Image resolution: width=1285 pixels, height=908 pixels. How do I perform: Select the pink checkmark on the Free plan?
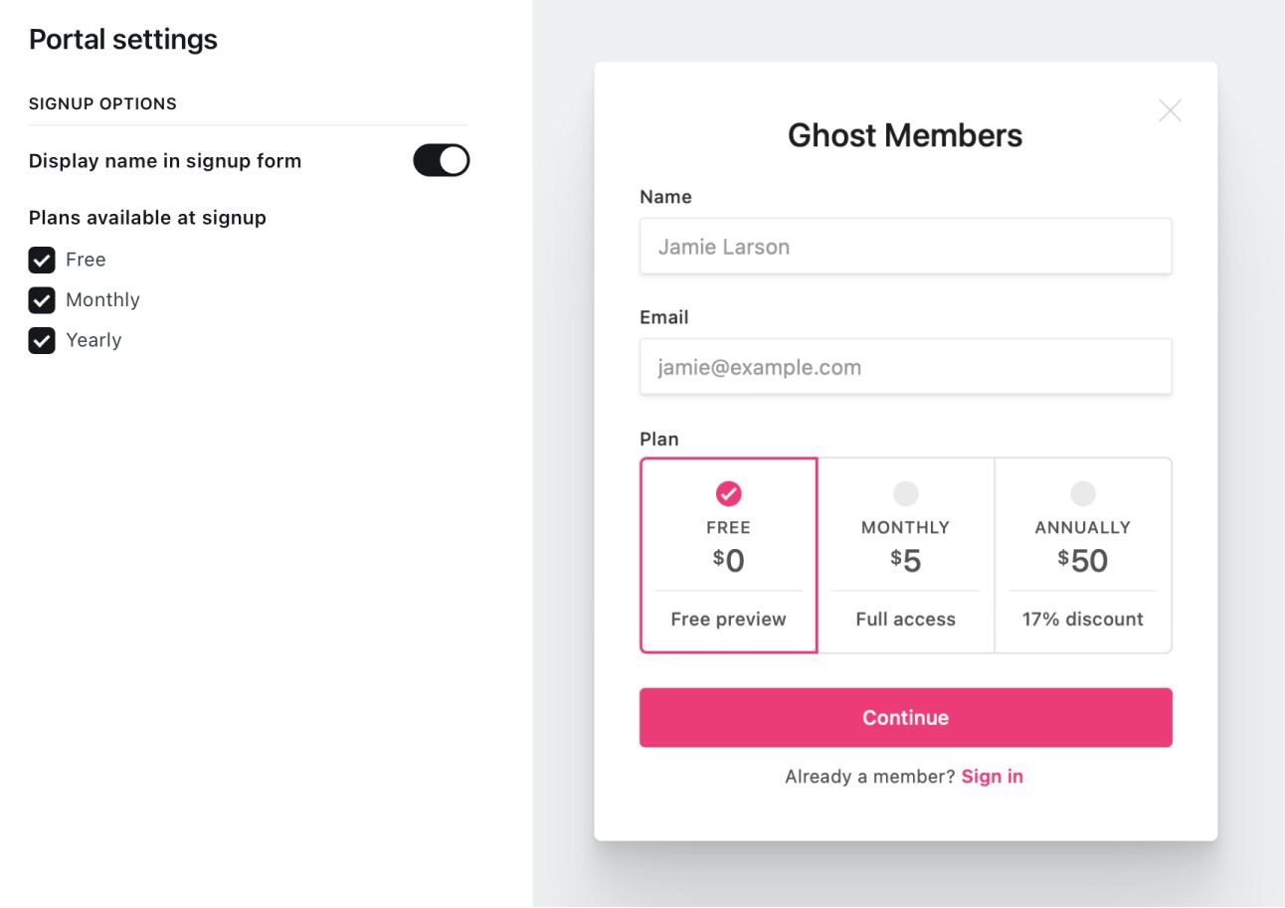coord(729,493)
